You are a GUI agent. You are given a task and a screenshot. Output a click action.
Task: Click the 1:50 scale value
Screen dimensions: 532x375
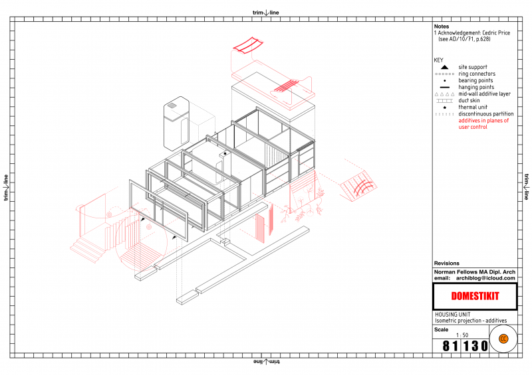pyautogui.click(x=461, y=336)
